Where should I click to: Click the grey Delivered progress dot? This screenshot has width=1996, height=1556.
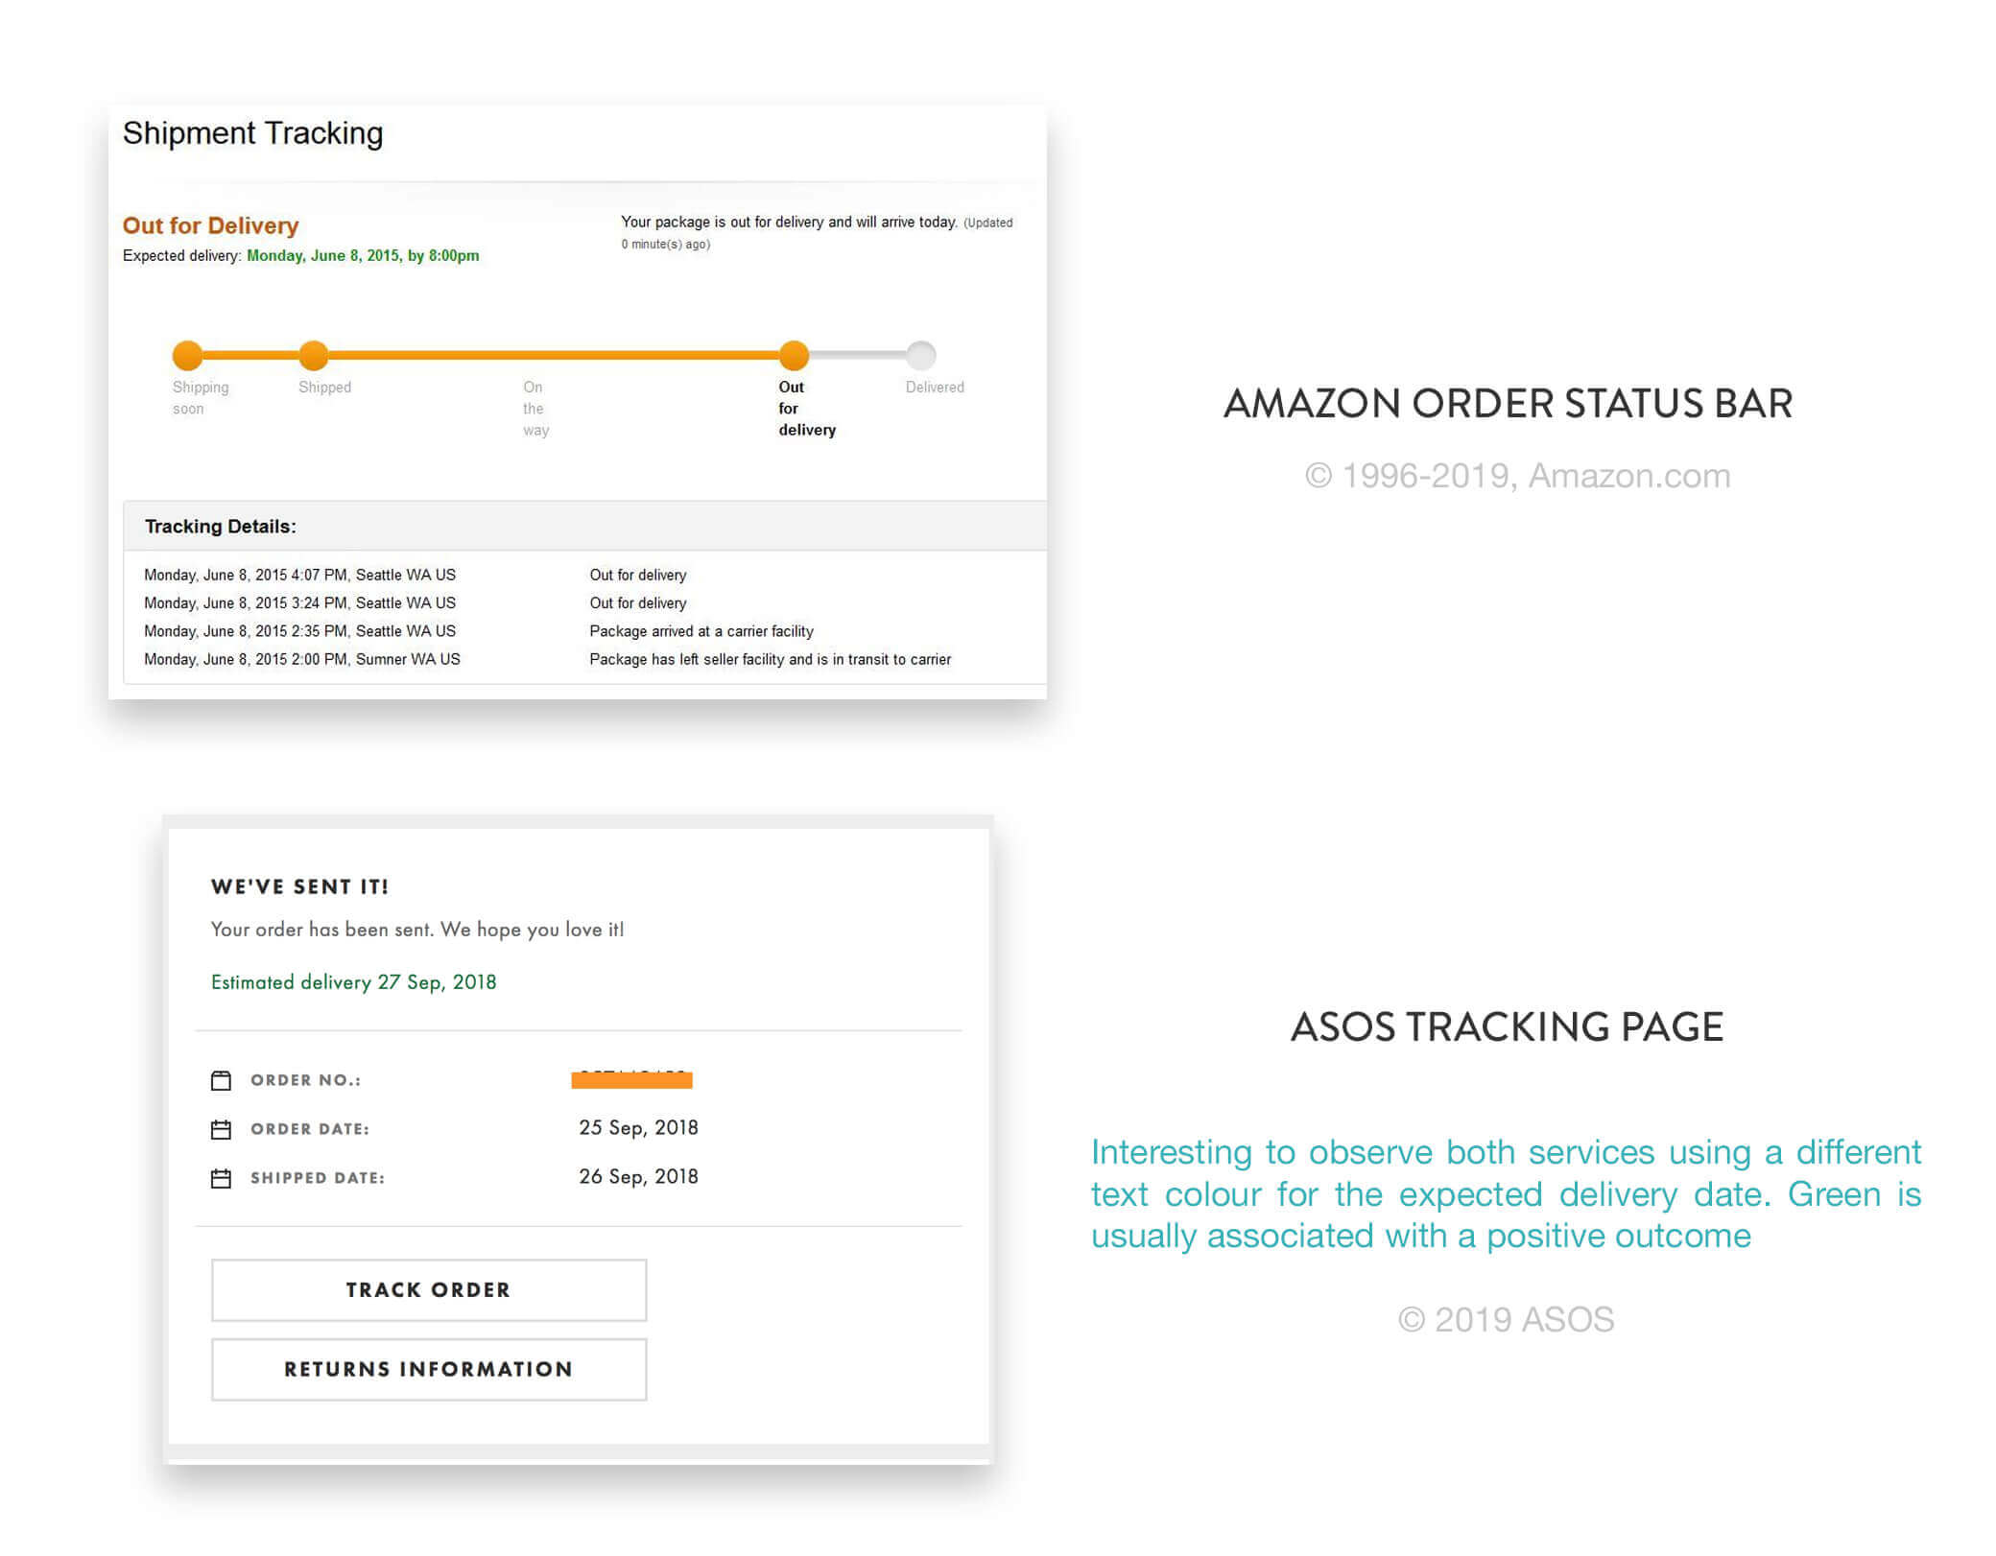(x=920, y=355)
